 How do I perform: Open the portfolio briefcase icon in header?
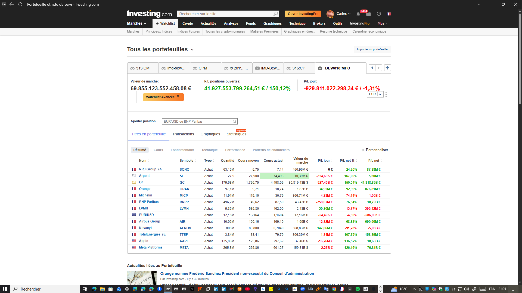click(368, 14)
